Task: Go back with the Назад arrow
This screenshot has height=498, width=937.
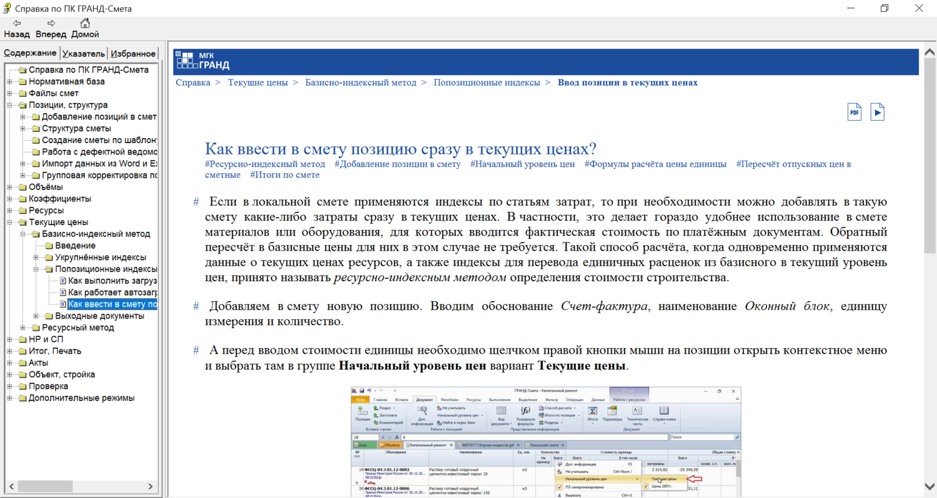Action: 17,29
